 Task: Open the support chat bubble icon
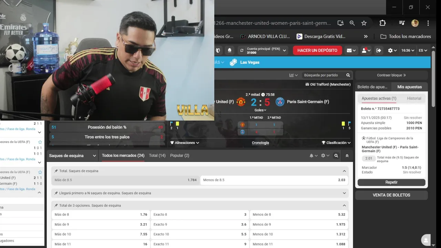coord(426,240)
